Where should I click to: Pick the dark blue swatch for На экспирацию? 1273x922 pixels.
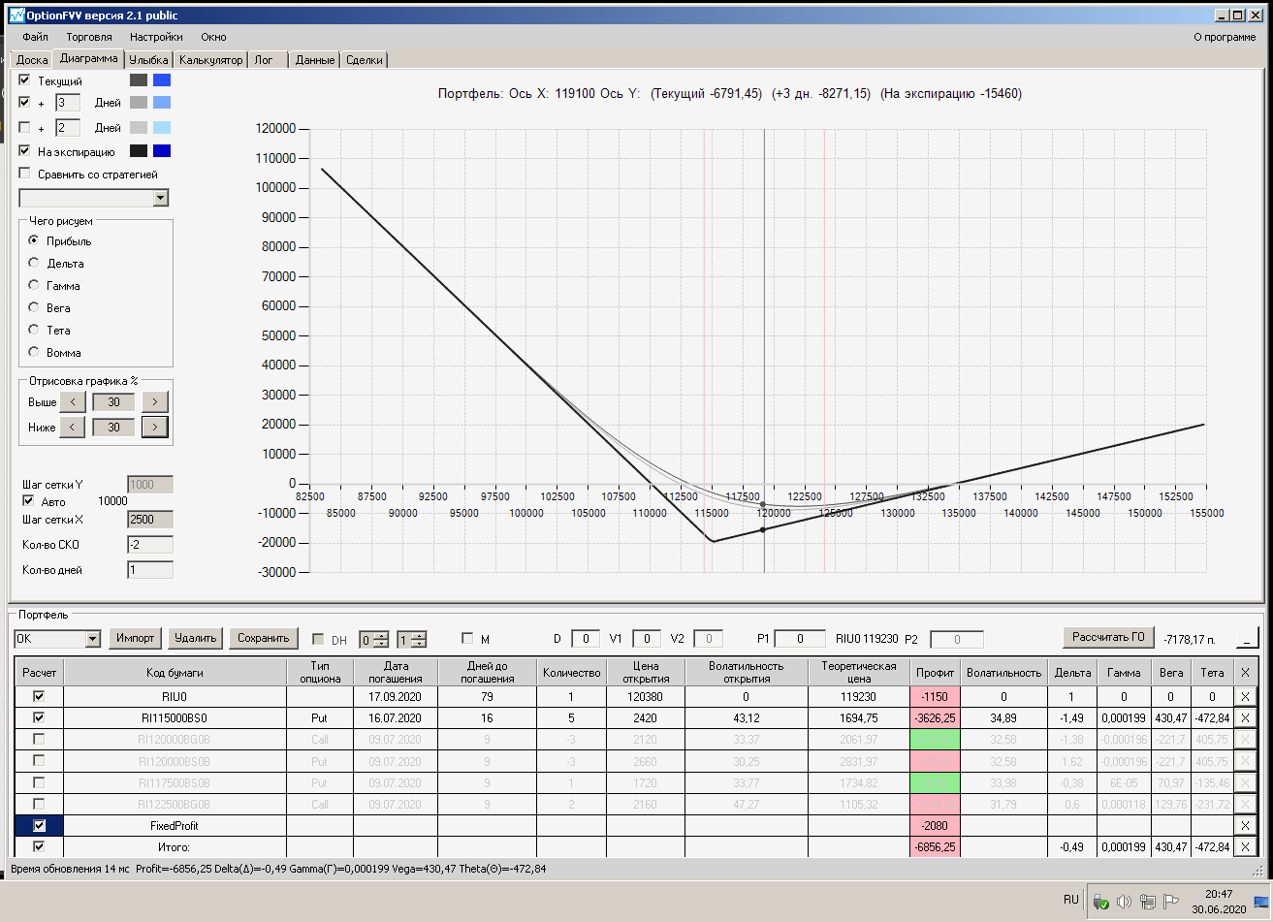pos(162,151)
